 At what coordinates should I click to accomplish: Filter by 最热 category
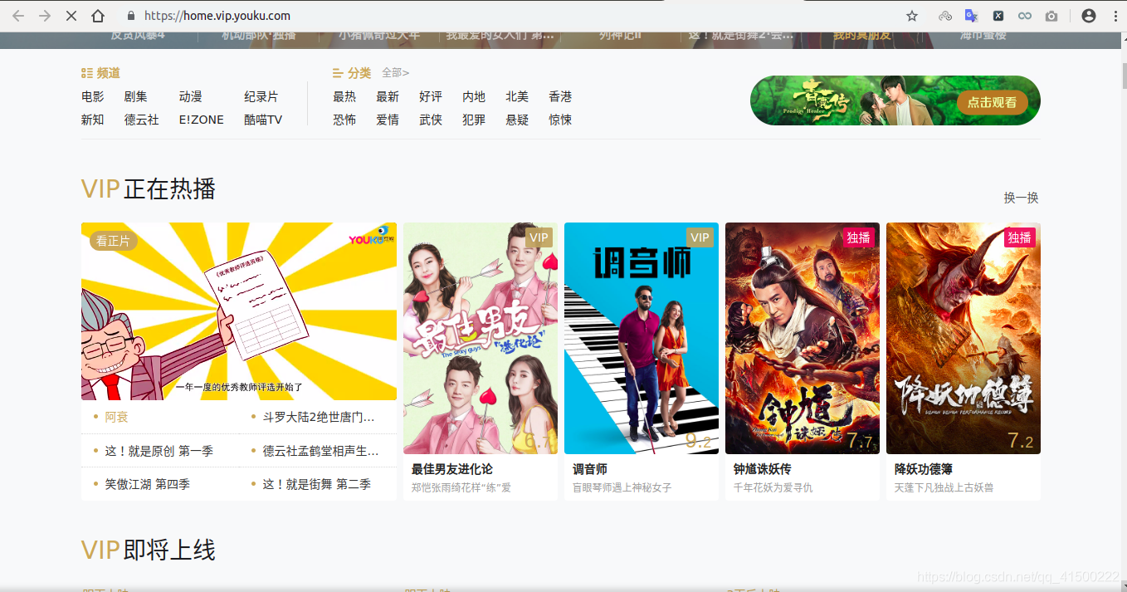point(344,96)
